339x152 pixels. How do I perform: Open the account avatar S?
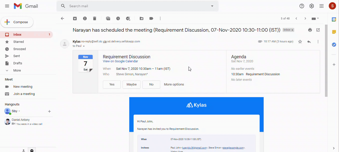pos(332,6)
